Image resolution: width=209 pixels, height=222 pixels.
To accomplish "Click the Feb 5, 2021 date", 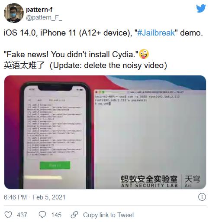I will pos(49,197).
